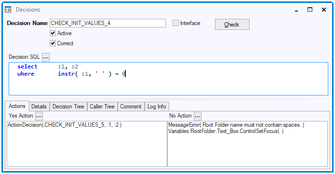335x174 pixels.
Task: Open the Caller Tree tab
Action: point(102,107)
